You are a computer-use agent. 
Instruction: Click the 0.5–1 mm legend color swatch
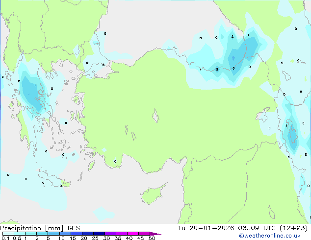point(20,234)
